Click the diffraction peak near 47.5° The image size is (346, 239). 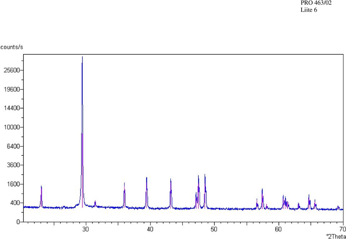tap(198, 192)
